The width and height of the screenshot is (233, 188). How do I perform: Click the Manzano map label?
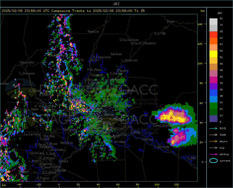point(24,171)
